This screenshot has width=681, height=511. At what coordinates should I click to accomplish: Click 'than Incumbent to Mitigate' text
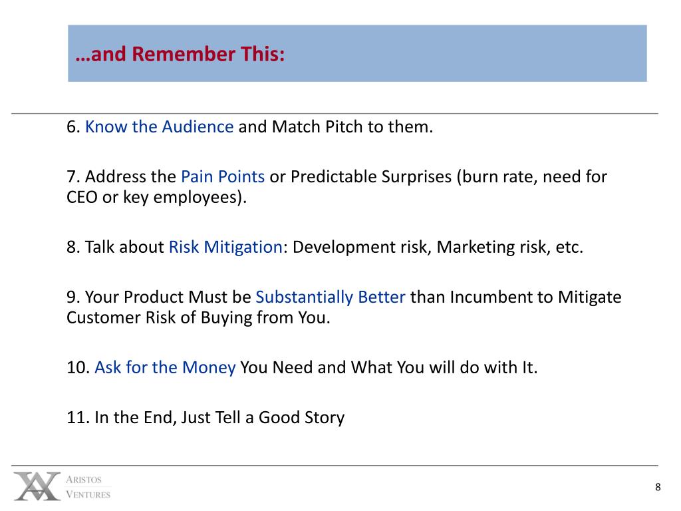pyautogui.click(x=516, y=297)
